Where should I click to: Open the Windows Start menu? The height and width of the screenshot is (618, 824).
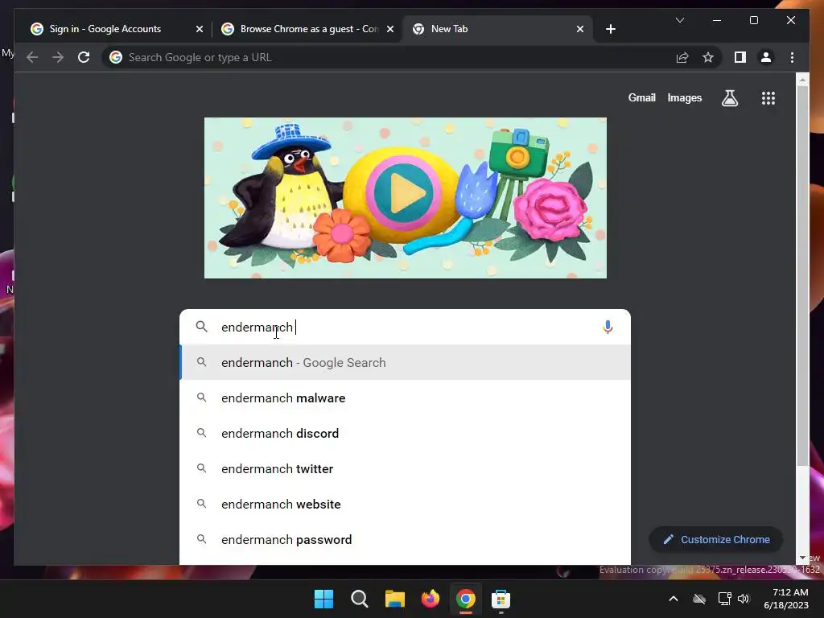tap(323, 599)
